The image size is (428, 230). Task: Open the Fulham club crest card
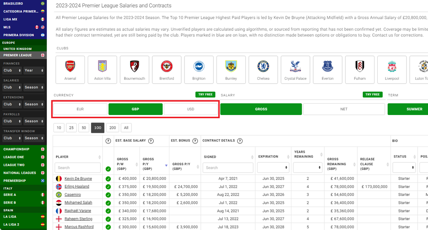[360, 69]
